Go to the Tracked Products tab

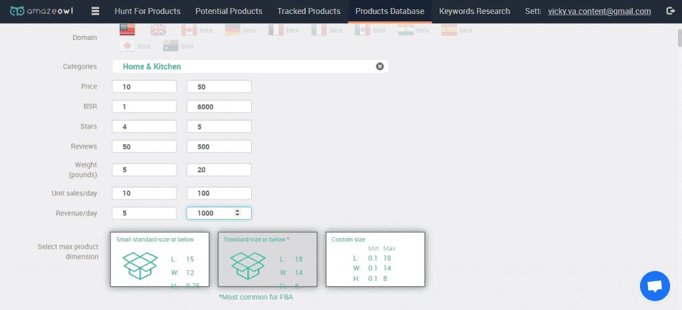[309, 11]
